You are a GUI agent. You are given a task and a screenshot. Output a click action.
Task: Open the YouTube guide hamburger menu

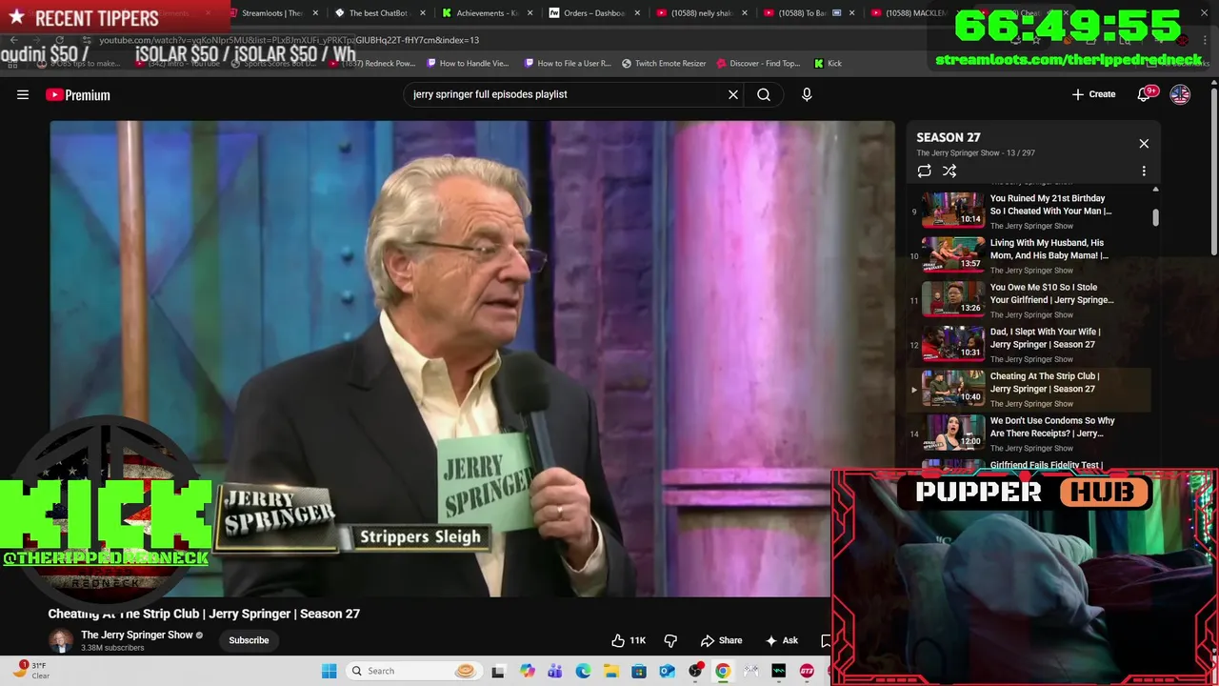(x=23, y=94)
